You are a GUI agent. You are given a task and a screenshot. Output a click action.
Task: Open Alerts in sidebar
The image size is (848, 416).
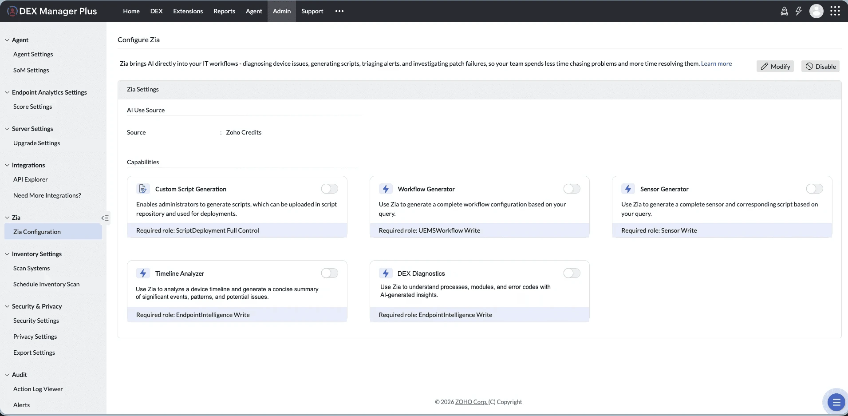tap(22, 405)
